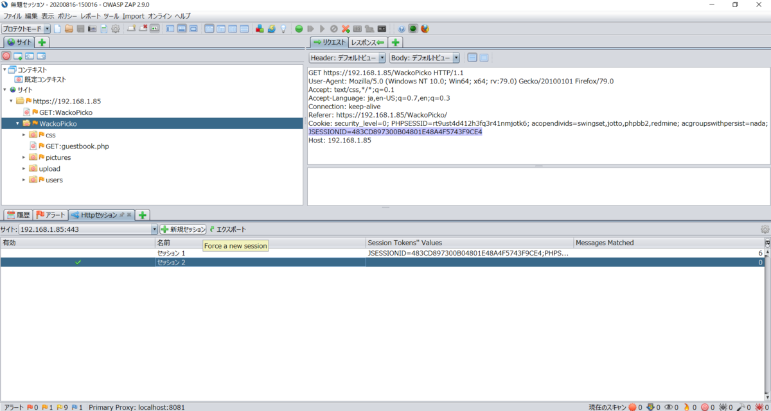Screen dimensions: 771x411
Task: Click the Persist Session disk icon
Action: pos(80,29)
